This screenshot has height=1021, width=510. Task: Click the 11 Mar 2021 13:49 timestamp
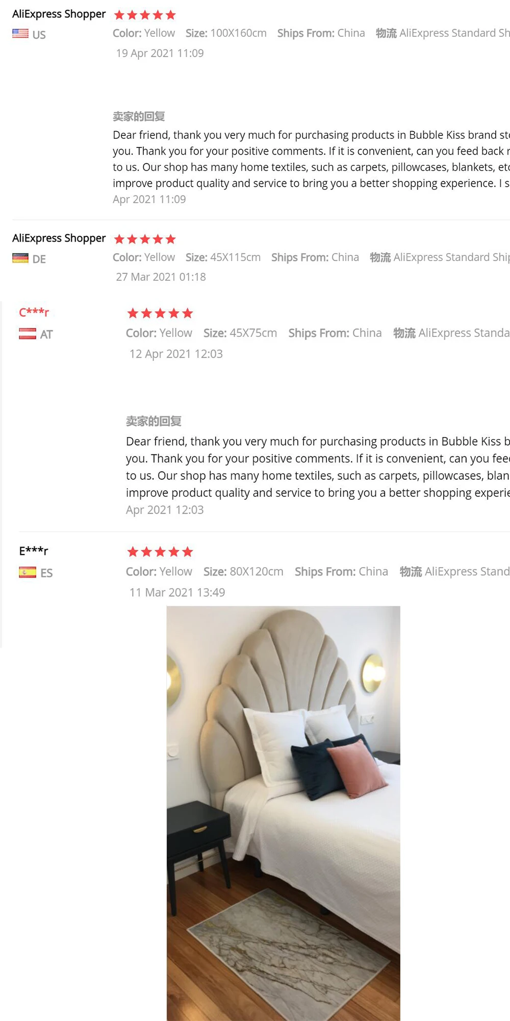click(177, 592)
